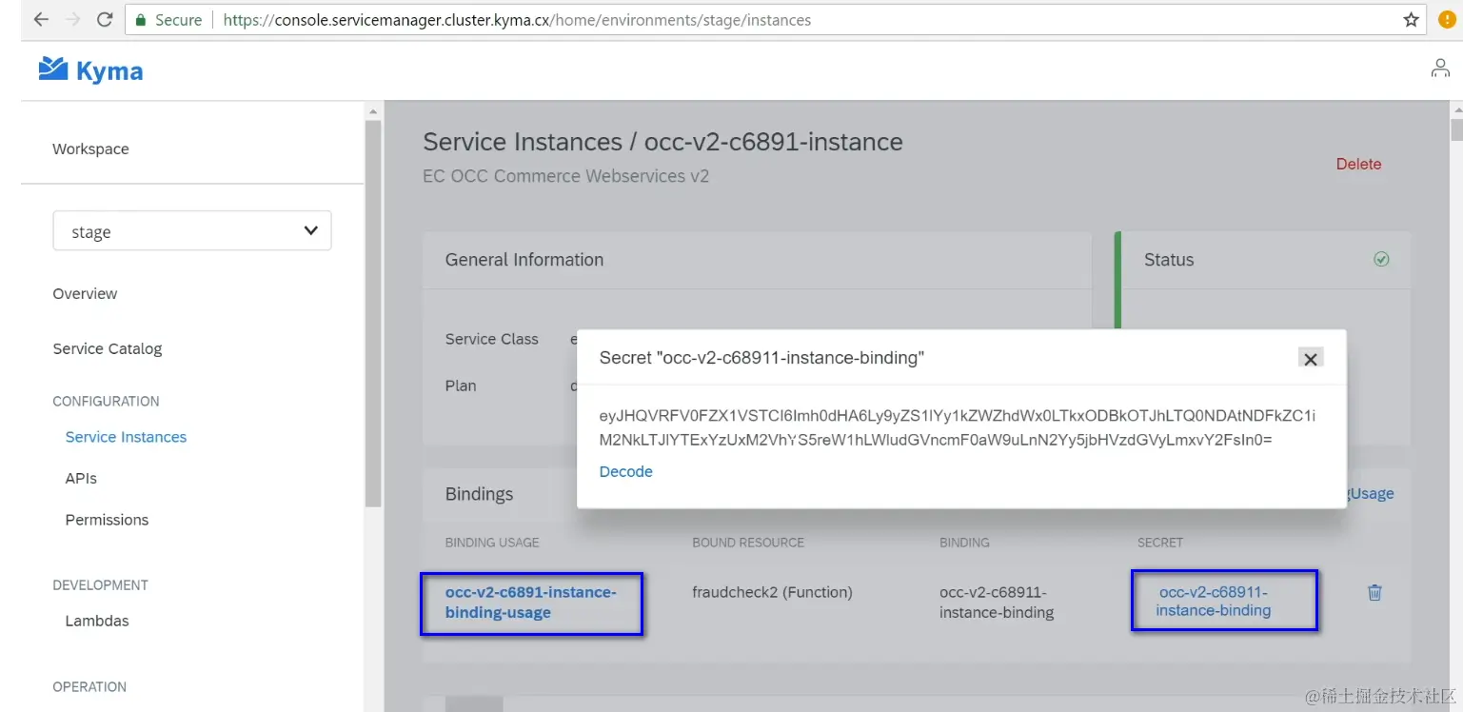Screen dimensions: 1463x712
Task: Close the Secret dialog with X
Action: click(x=1311, y=359)
